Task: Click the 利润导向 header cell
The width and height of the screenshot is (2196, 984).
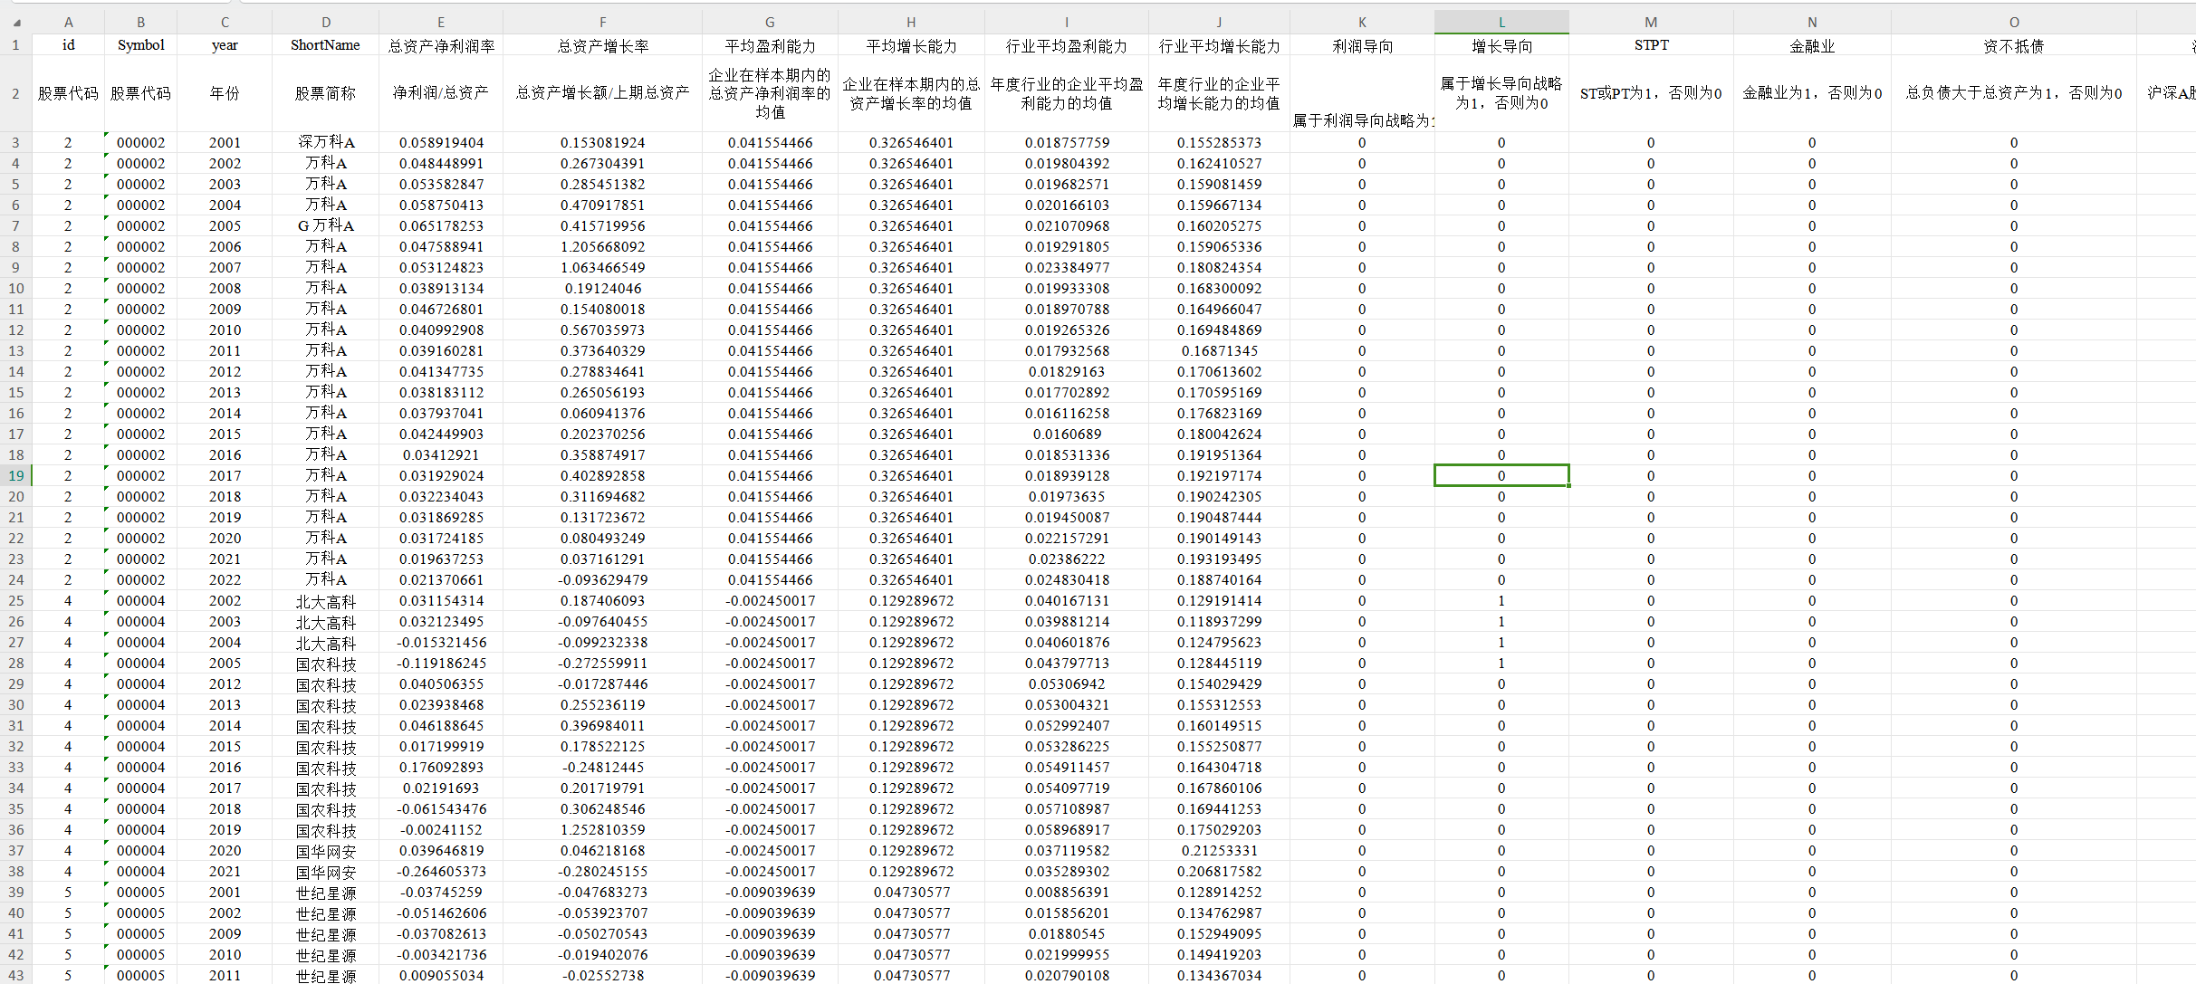Action: tap(1361, 45)
